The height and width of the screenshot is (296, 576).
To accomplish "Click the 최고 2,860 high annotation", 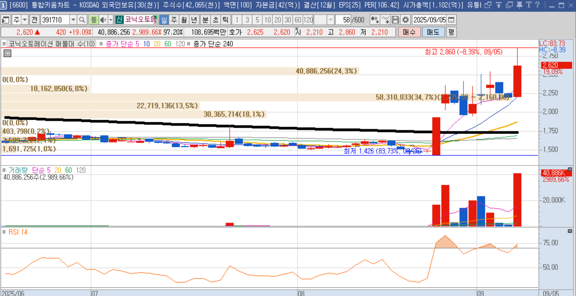I will 464,52.
